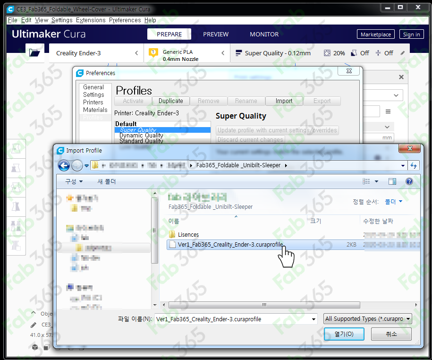Select the Rotate tool in left toolbar
This screenshot has width=432, height=360.
coord(16,188)
